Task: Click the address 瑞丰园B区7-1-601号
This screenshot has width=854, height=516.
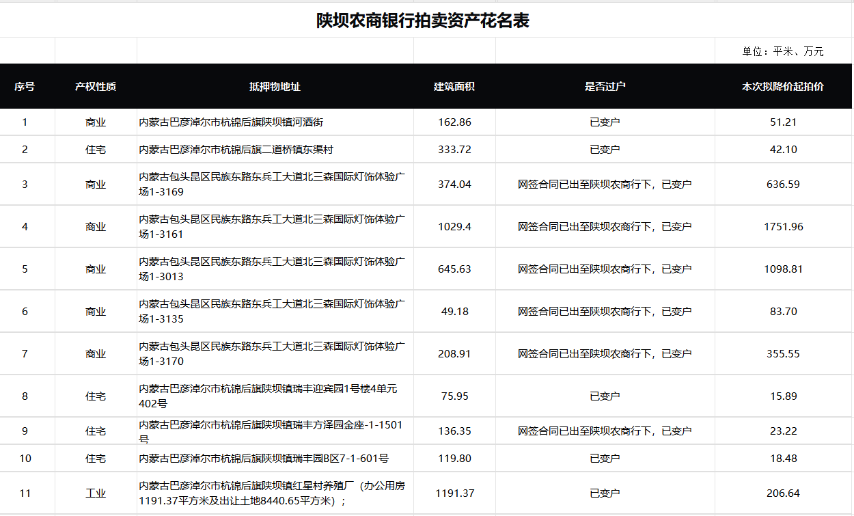Action: point(262,458)
